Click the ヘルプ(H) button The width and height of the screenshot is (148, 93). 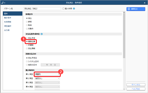click(x=136, y=89)
